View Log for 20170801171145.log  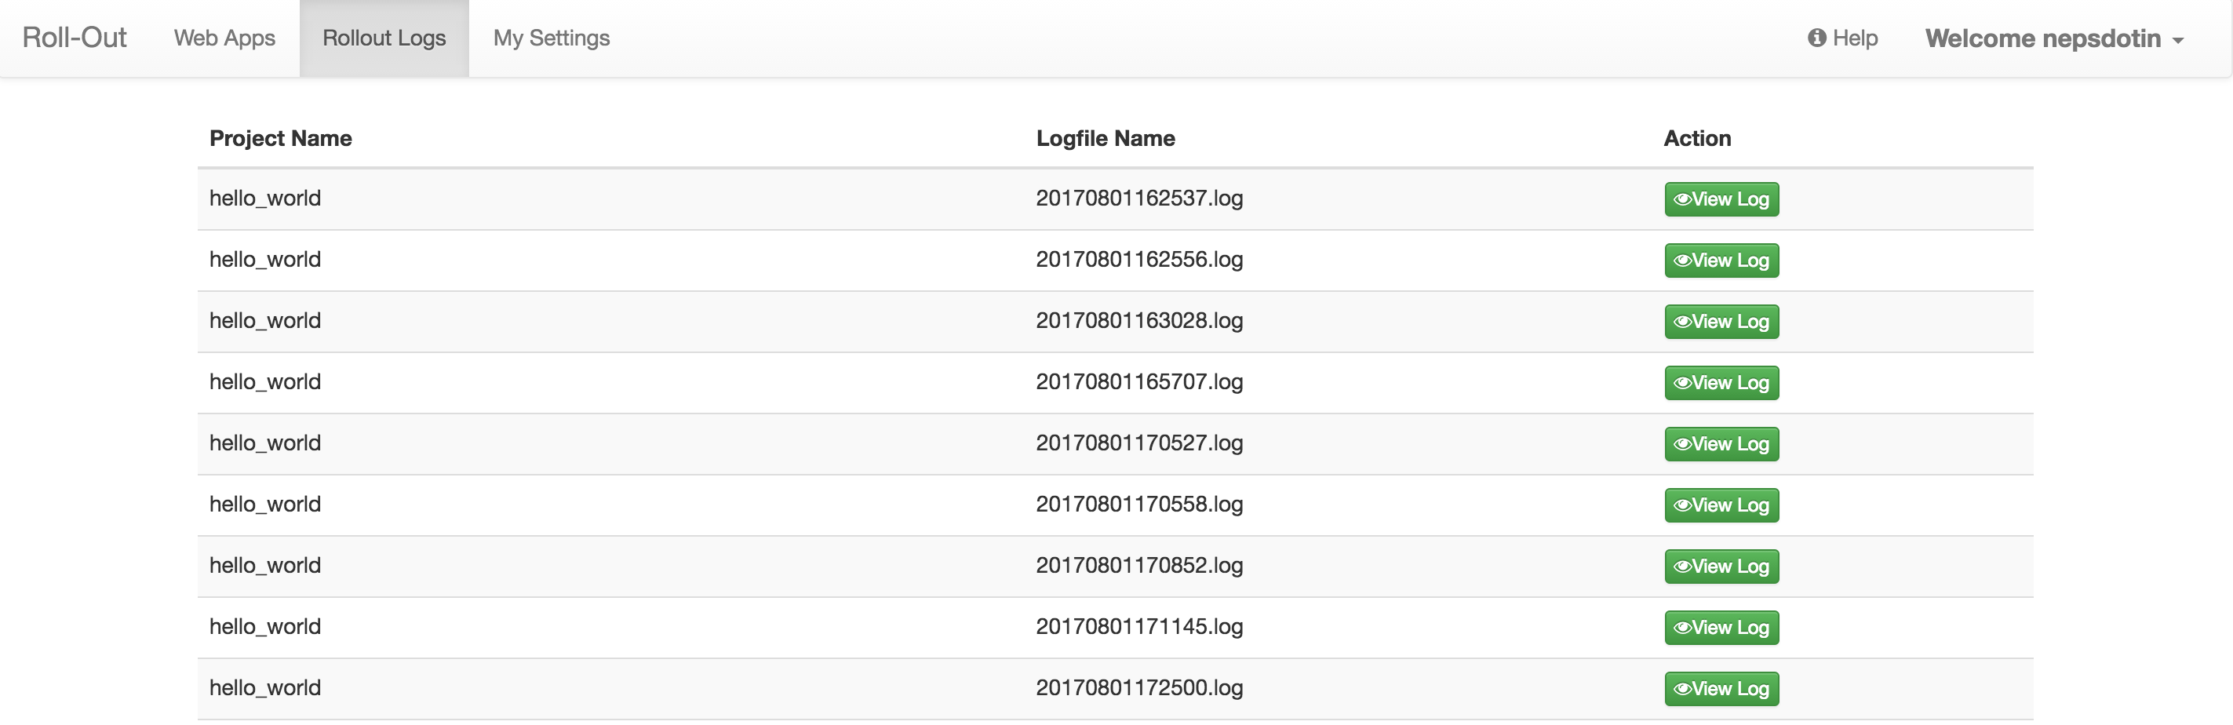click(x=1721, y=628)
